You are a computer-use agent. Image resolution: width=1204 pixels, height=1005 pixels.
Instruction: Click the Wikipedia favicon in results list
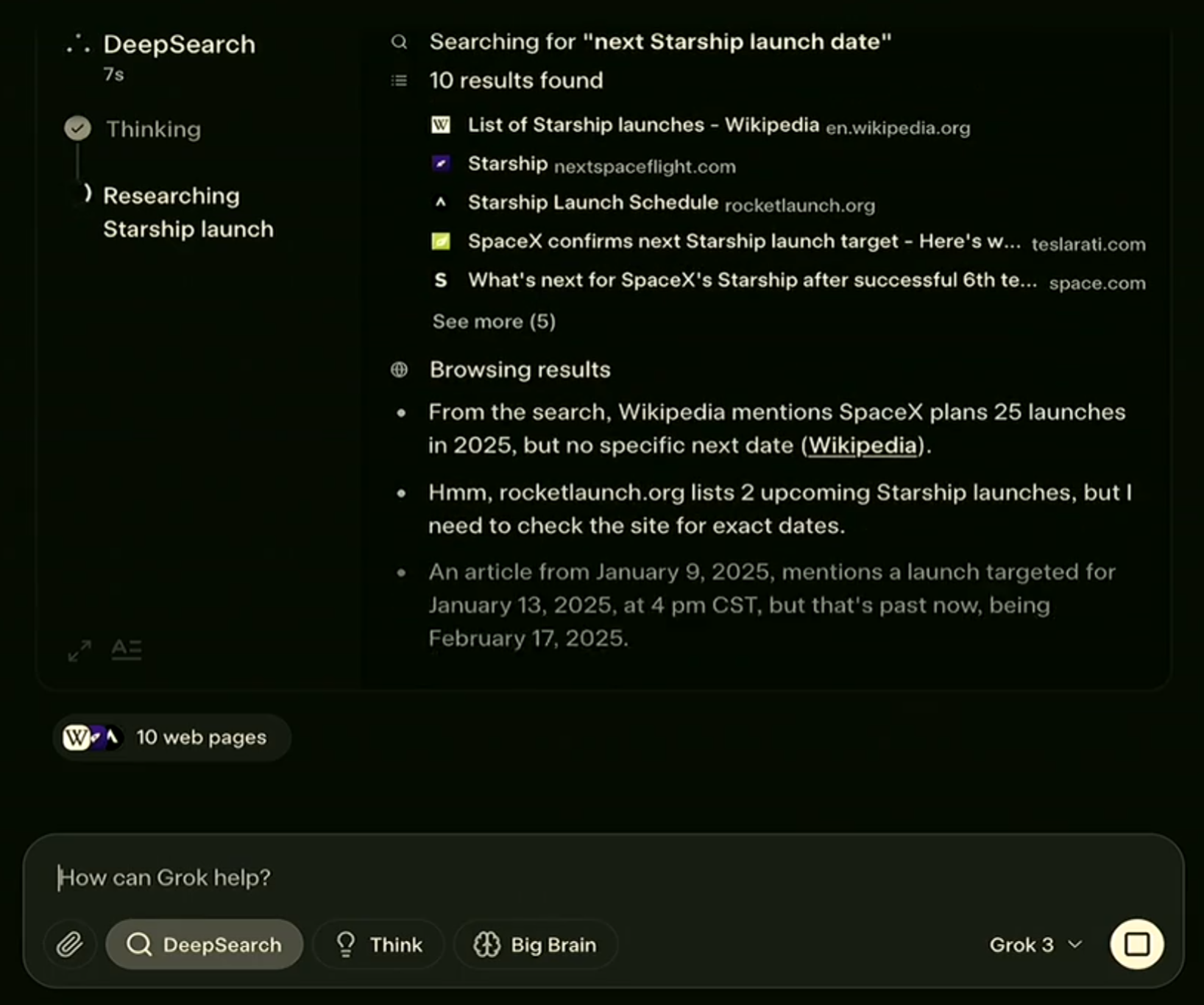click(440, 125)
